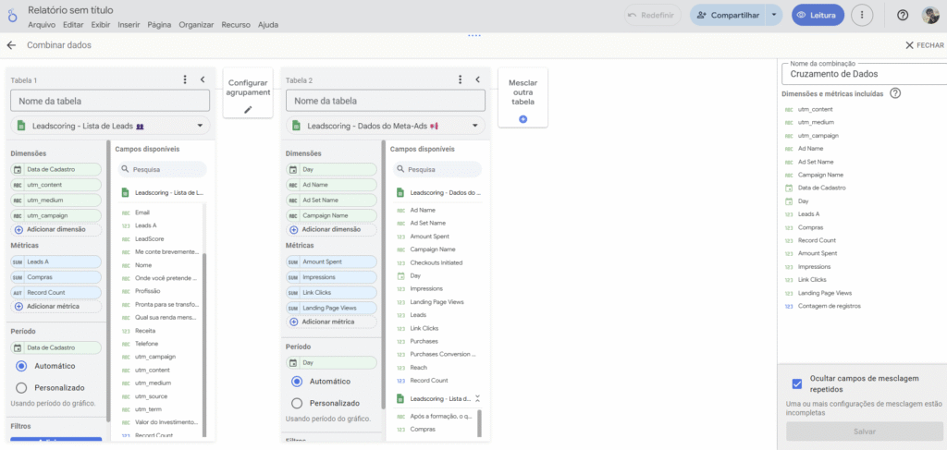Click plus icon to Mesclar outra tabela
947x450 pixels.
(523, 119)
